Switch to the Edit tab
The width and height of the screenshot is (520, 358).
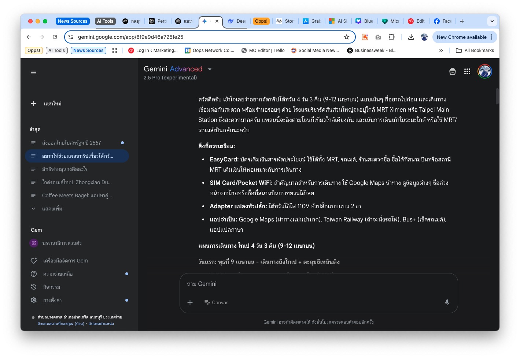(x=417, y=21)
